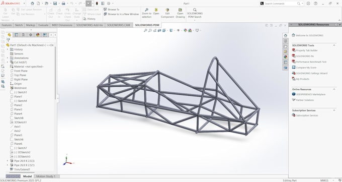Open Design Library tab in task pane
This screenshot has width=342, height=182.
(x=286, y=41)
